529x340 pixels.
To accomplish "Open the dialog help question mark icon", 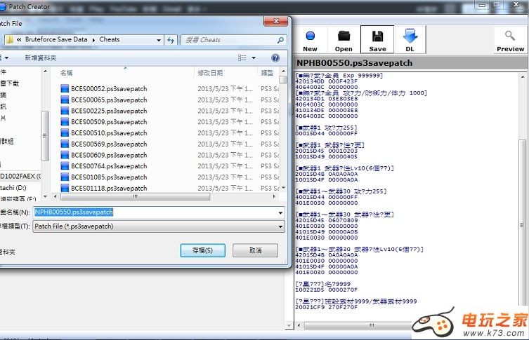I will click(275, 57).
